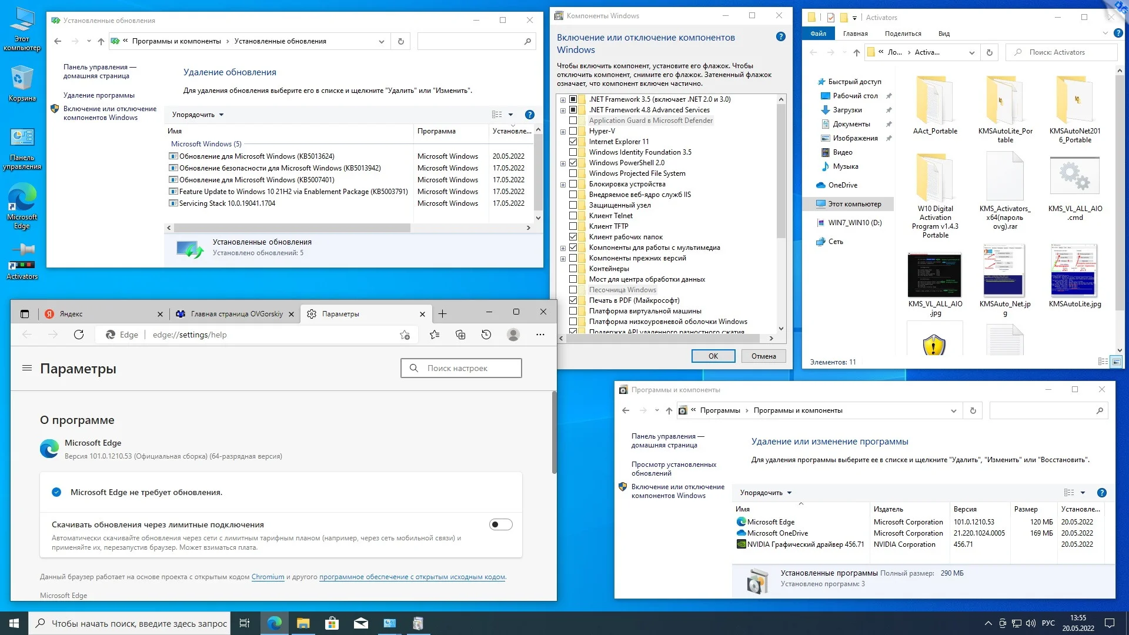Open Упорядочить dropdown in Installed Updates
1129x635 pixels.
tap(198, 115)
